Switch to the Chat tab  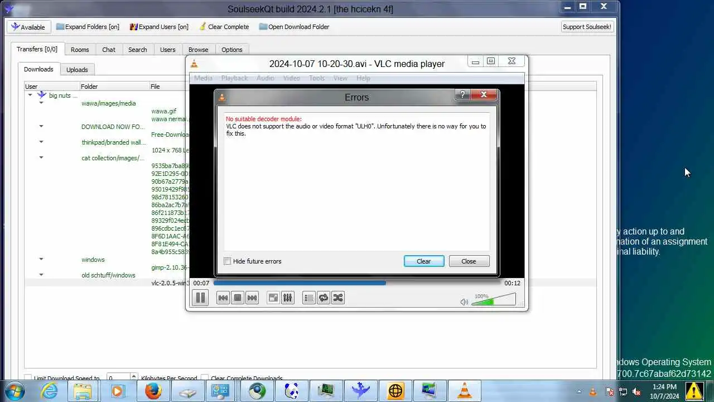109,50
